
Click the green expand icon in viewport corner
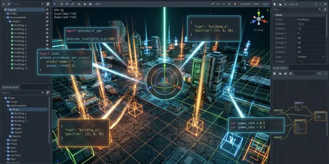[x=267, y=10]
